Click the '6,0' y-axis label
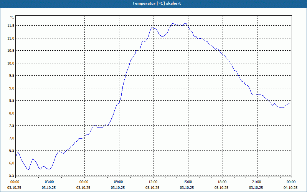307x192 pixels. click(12, 163)
